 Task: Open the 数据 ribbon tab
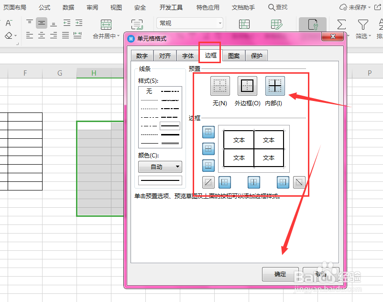pos(68,8)
